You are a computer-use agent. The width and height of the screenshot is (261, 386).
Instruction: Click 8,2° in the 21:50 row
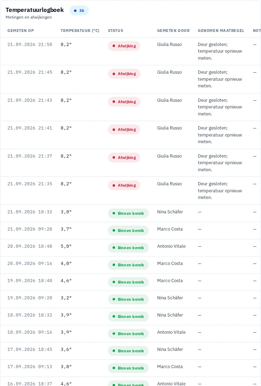click(x=66, y=45)
